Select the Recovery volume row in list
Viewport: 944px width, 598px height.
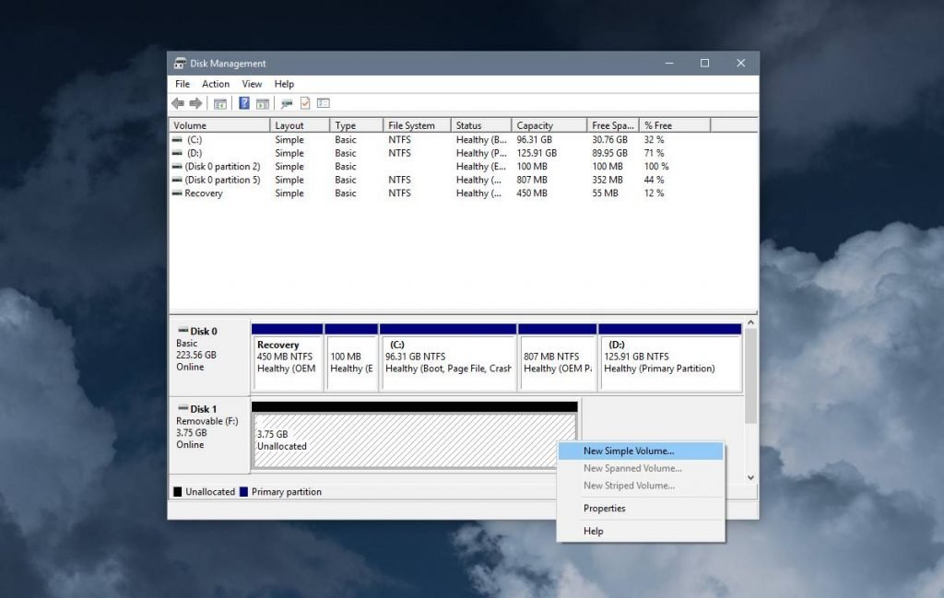click(x=203, y=193)
